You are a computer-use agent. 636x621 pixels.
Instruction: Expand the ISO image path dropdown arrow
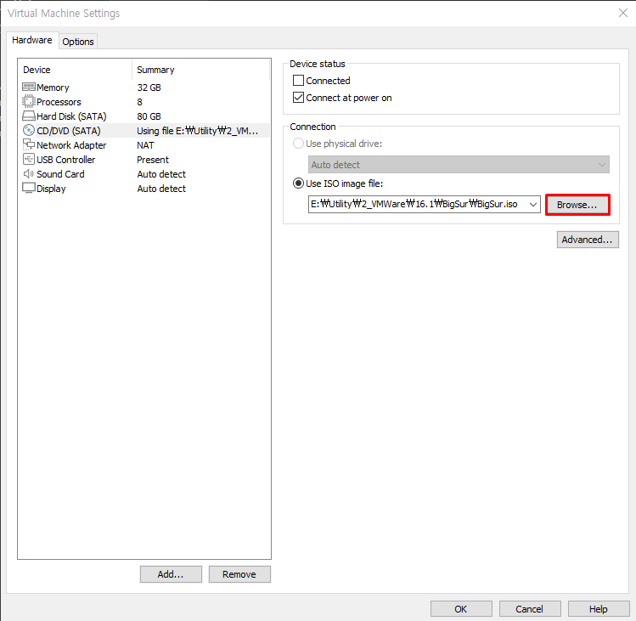533,204
